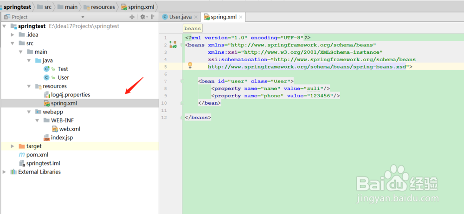
Task: Expand External Libraries node
Action: (4, 172)
